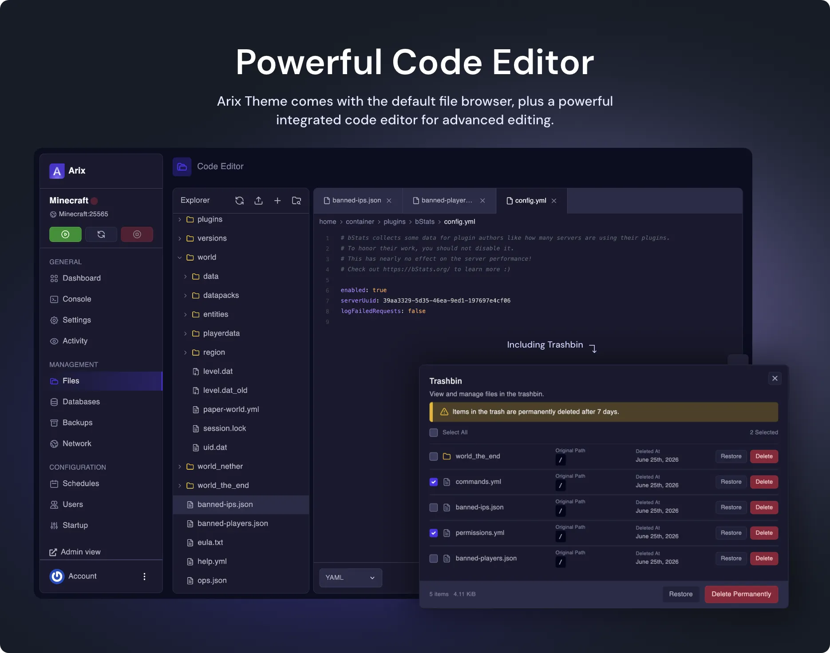
Task: Refresh the Explorer file list
Action: 240,201
